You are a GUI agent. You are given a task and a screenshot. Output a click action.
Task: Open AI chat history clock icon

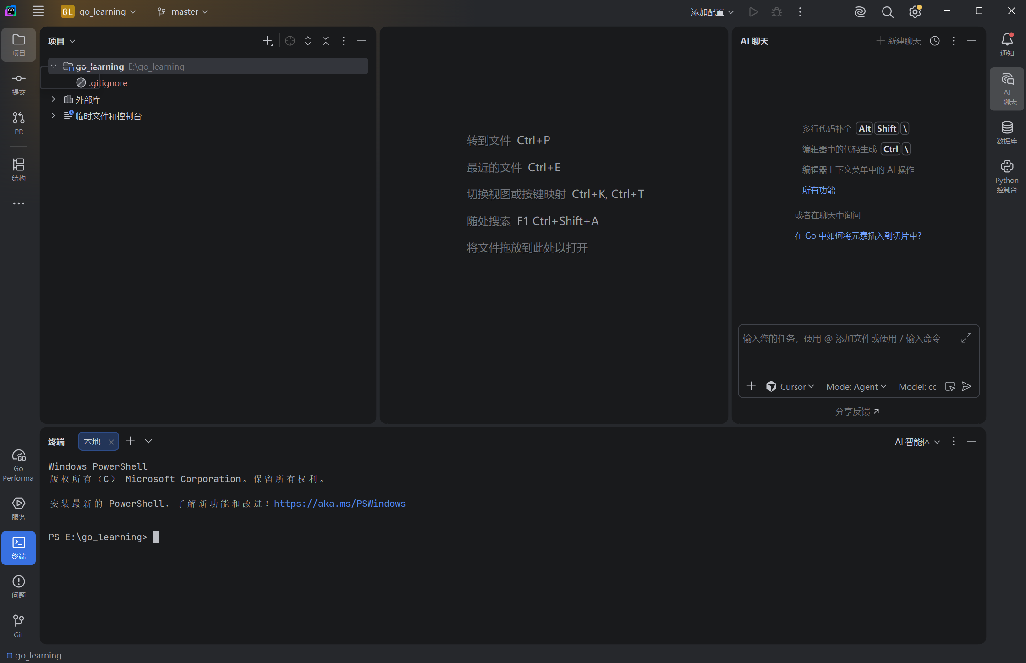click(935, 41)
